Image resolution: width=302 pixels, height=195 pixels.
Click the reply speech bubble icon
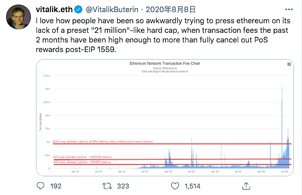point(41,186)
